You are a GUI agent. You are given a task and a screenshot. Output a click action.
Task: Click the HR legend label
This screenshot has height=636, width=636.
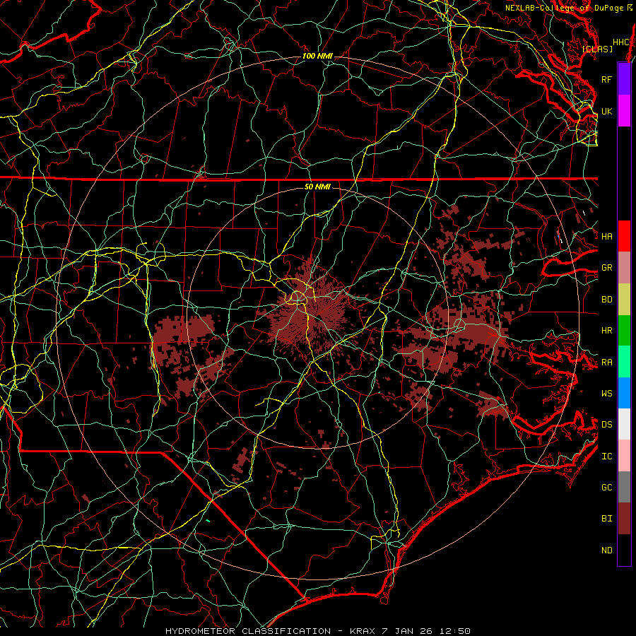pos(606,331)
